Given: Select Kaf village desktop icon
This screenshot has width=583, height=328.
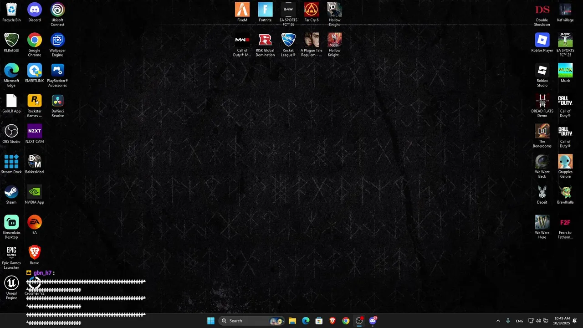Looking at the screenshot, I should (565, 12).
